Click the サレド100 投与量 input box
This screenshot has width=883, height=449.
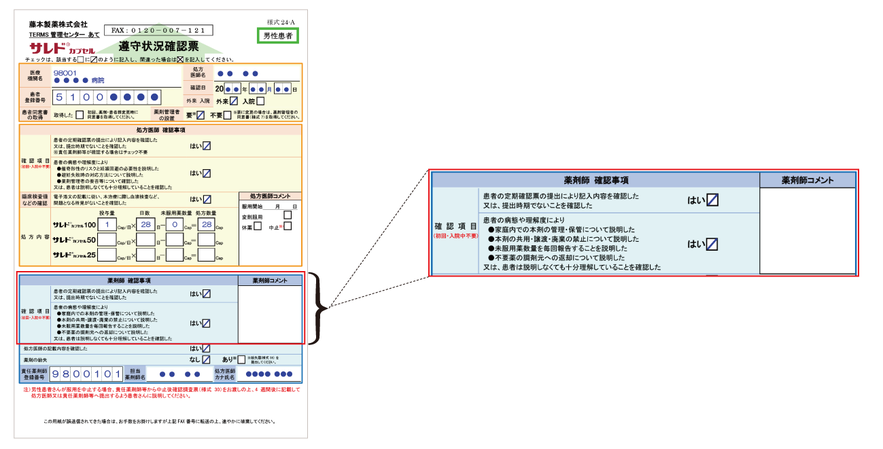tap(107, 224)
